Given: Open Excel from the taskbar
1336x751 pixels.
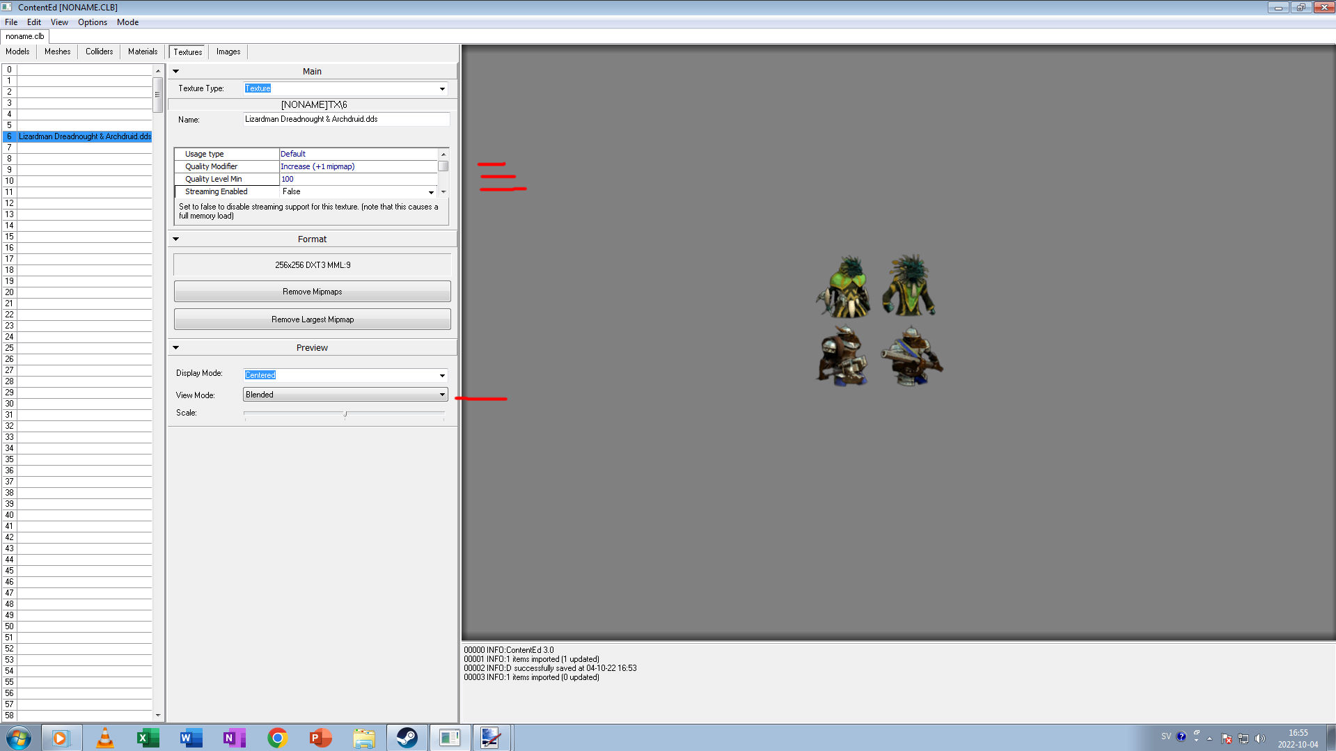Looking at the screenshot, I should coord(148,738).
